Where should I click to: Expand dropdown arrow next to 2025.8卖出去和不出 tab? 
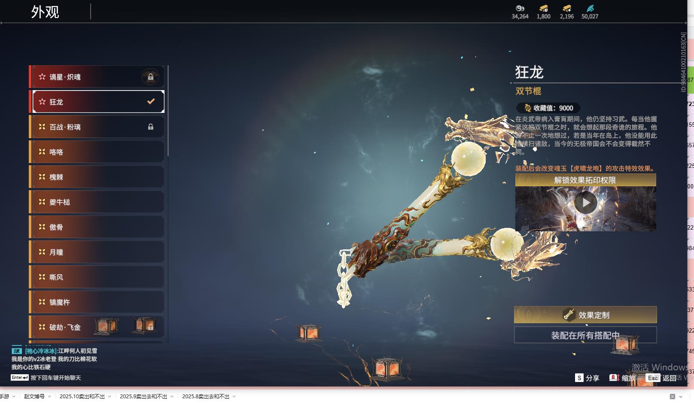(234, 397)
